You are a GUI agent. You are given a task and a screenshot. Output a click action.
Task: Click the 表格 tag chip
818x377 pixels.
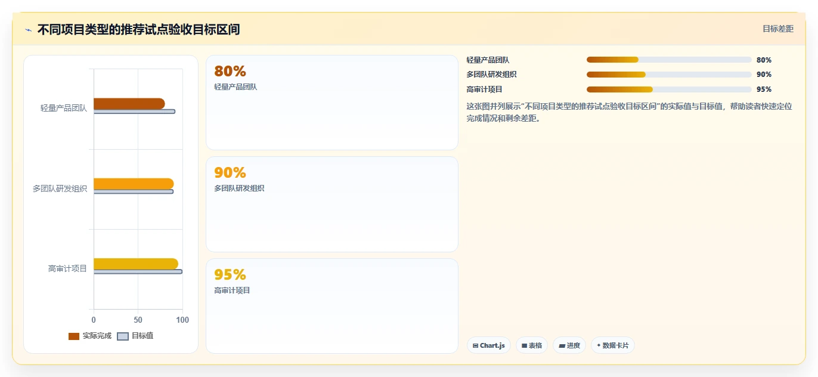[x=532, y=345]
